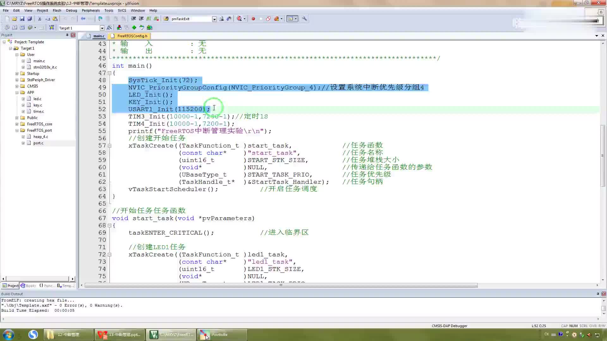The image size is (607, 341).
Task: Rebuild all target files
Action: tap(22, 27)
